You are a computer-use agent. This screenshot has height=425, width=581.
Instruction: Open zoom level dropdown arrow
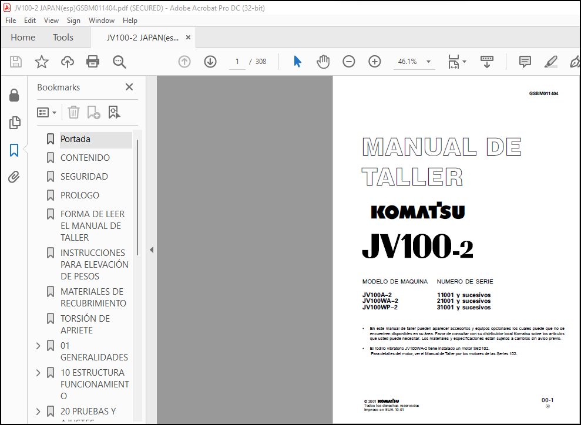pyautogui.click(x=428, y=62)
